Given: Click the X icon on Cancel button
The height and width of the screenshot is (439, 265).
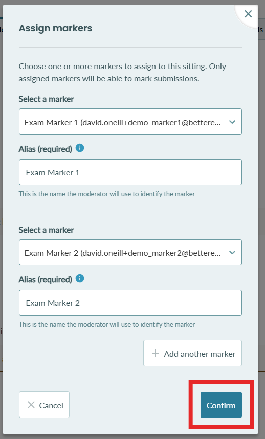Looking at the screenshot, I should click(x=31, y=405).
